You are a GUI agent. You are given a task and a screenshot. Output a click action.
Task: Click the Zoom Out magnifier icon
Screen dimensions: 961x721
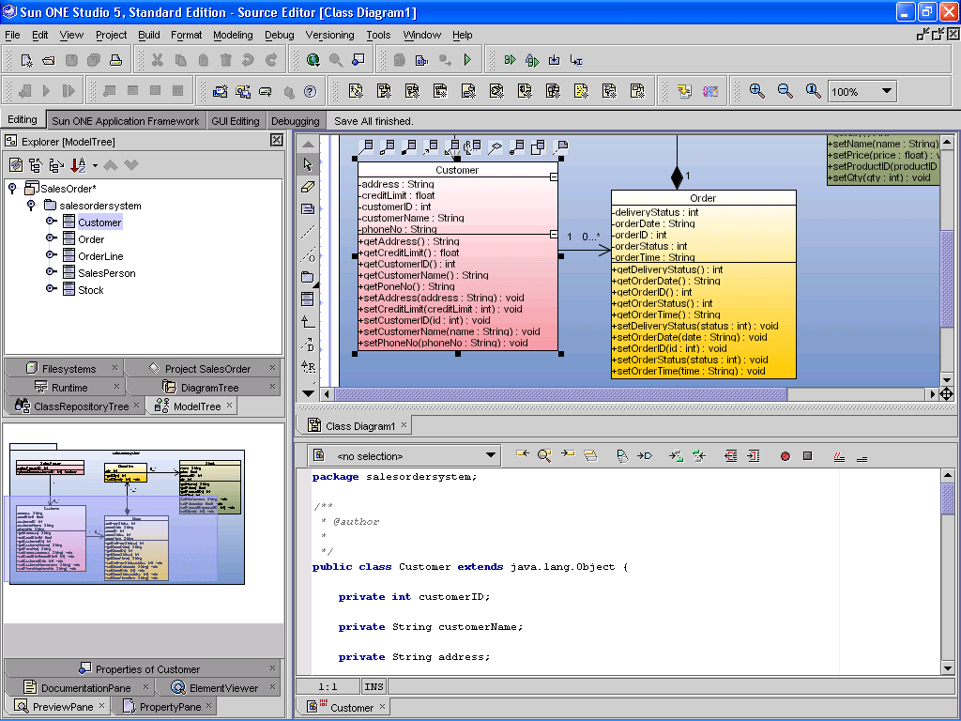[x=786, y=91]
